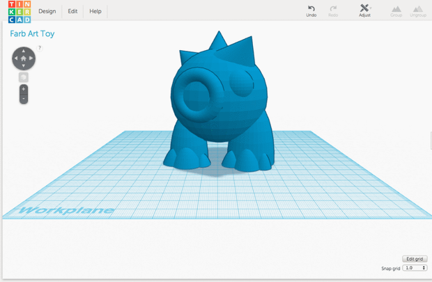Click the Edit grid button

[x=415, y=259]
